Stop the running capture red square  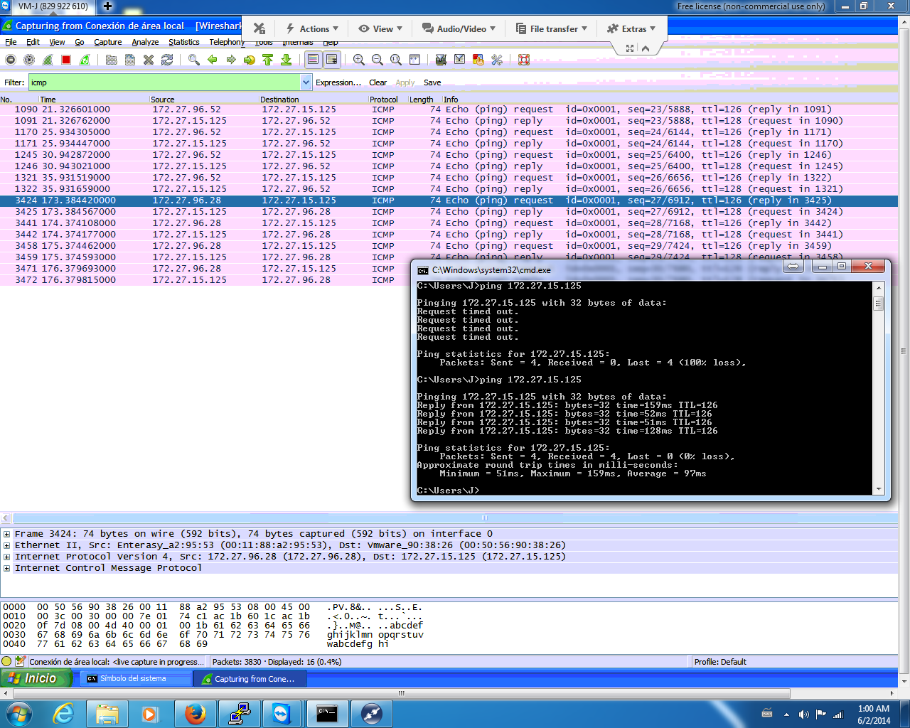pos(66,60)
